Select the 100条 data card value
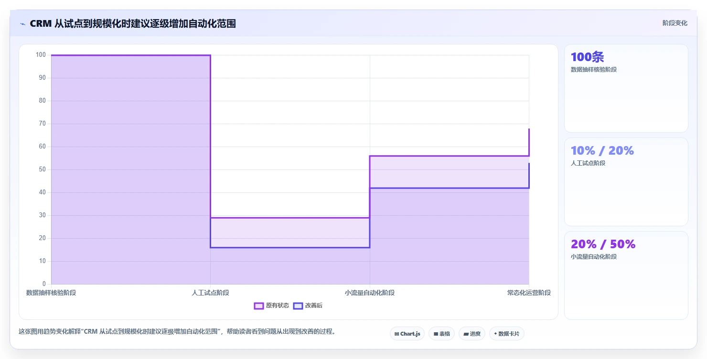Viewport: 707px width, 359px height. (x=587, y=57)
